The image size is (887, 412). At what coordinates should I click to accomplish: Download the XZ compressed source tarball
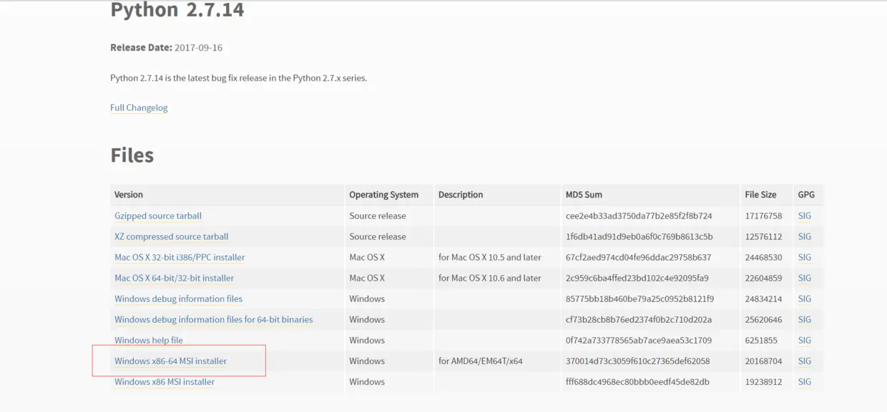[x=172, y=236]
